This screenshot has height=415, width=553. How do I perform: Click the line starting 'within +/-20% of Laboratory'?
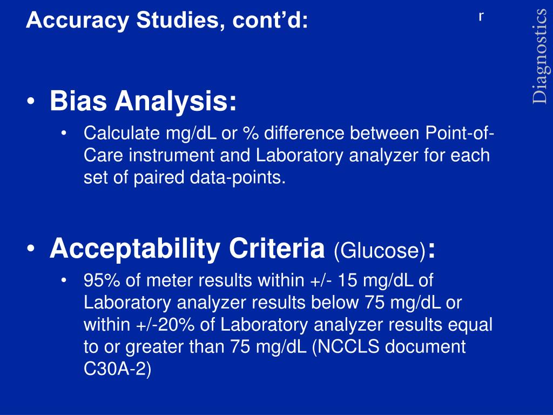[x=288, y=325]
